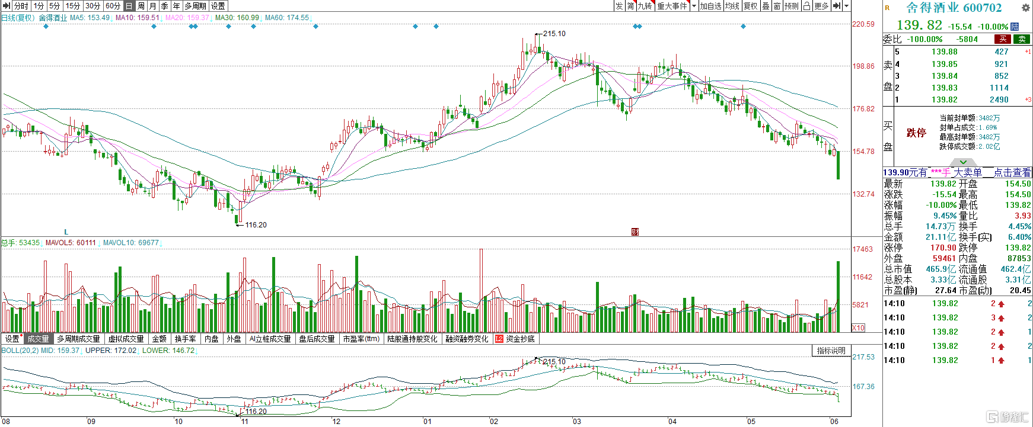Click the 日线(复权) chart title label
The width and height of the screenshot is (1033, 427).
coord(18,18)
